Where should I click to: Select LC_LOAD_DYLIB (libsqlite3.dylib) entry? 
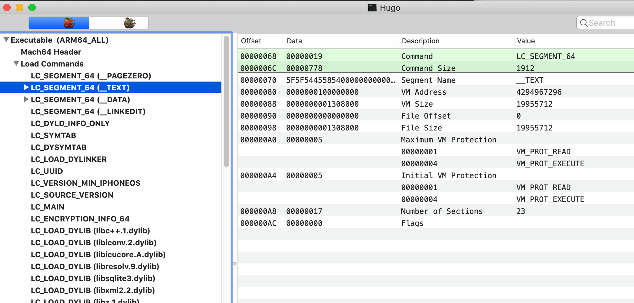pyautogui.click(x=93, y=279)
